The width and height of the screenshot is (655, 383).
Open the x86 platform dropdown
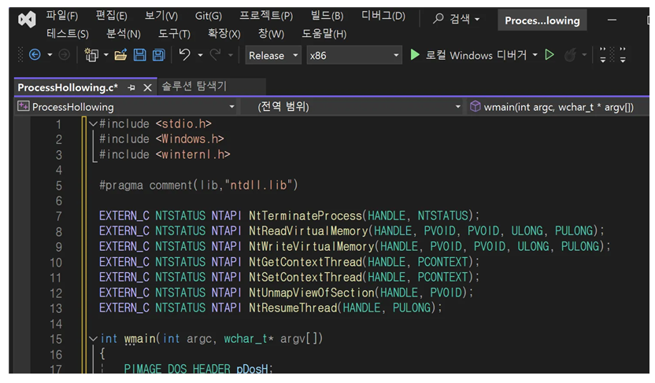point(353,55)
